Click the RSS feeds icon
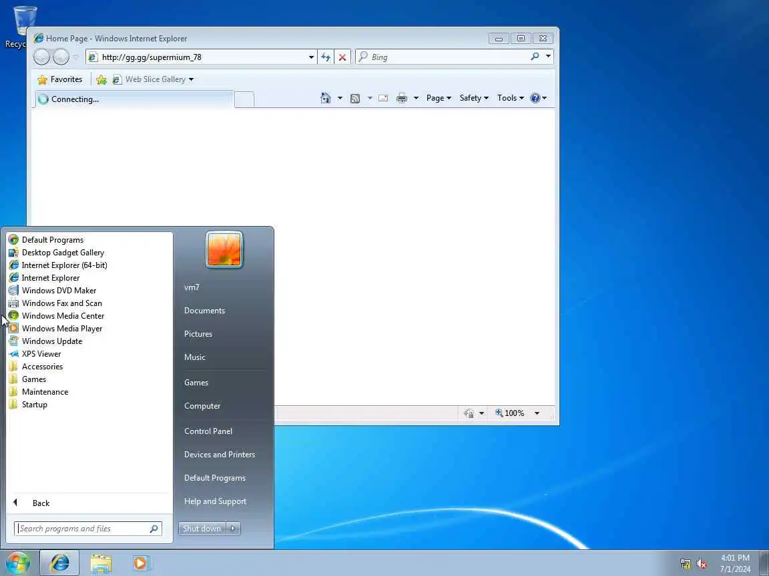The width and height of the screenshot is (769, 576). pyautogui.click(x=355, y=99)
